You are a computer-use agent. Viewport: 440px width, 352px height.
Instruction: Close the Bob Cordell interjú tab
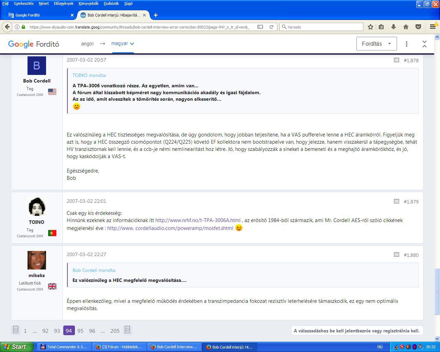click(145, 15)
